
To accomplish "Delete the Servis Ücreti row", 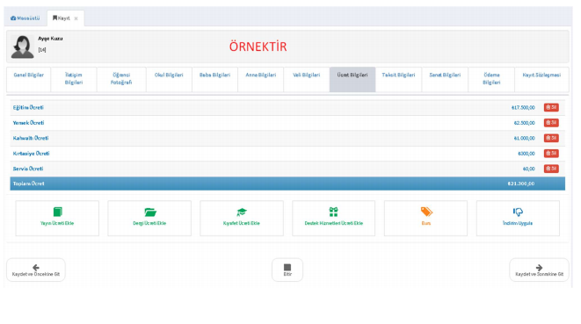I will click(551, 169).
